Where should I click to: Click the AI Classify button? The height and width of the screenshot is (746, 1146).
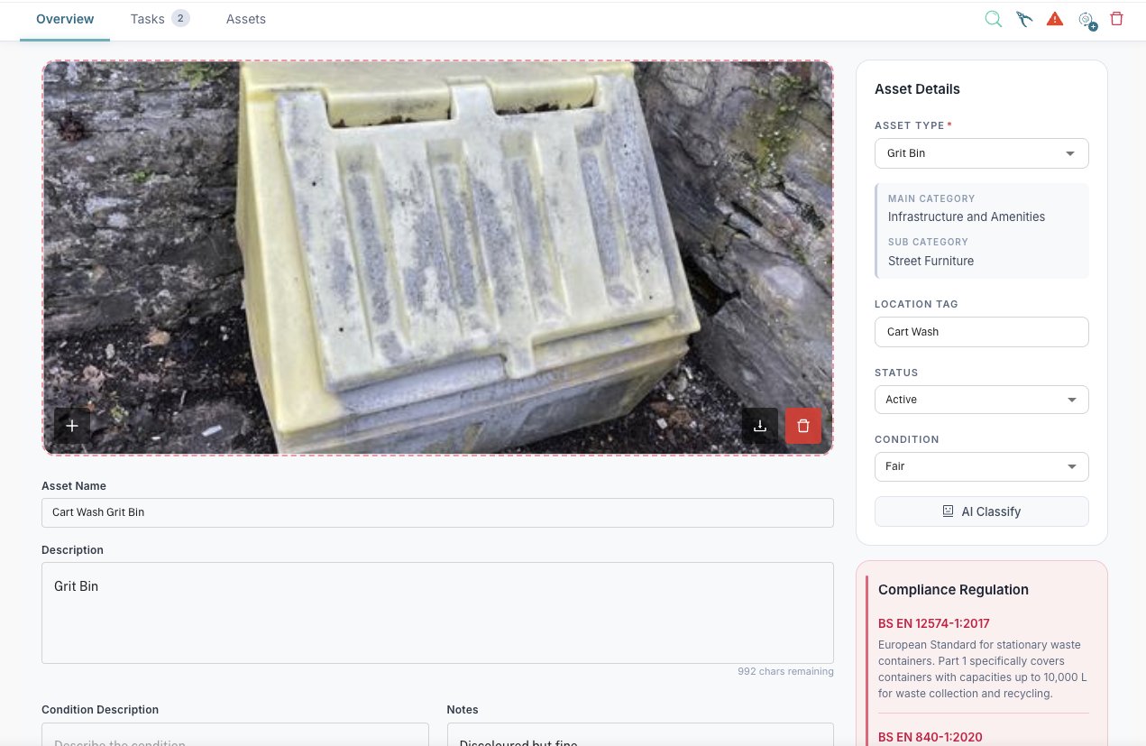point(982,511)
